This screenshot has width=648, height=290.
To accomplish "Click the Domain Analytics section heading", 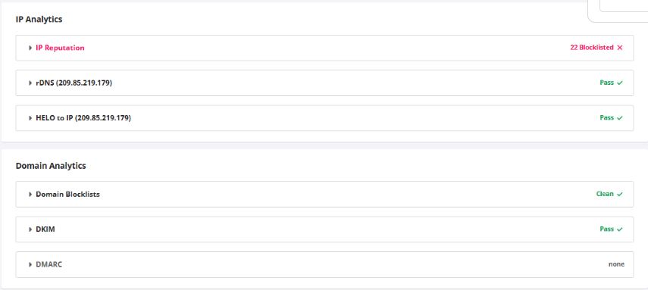I will coord(51,166).
